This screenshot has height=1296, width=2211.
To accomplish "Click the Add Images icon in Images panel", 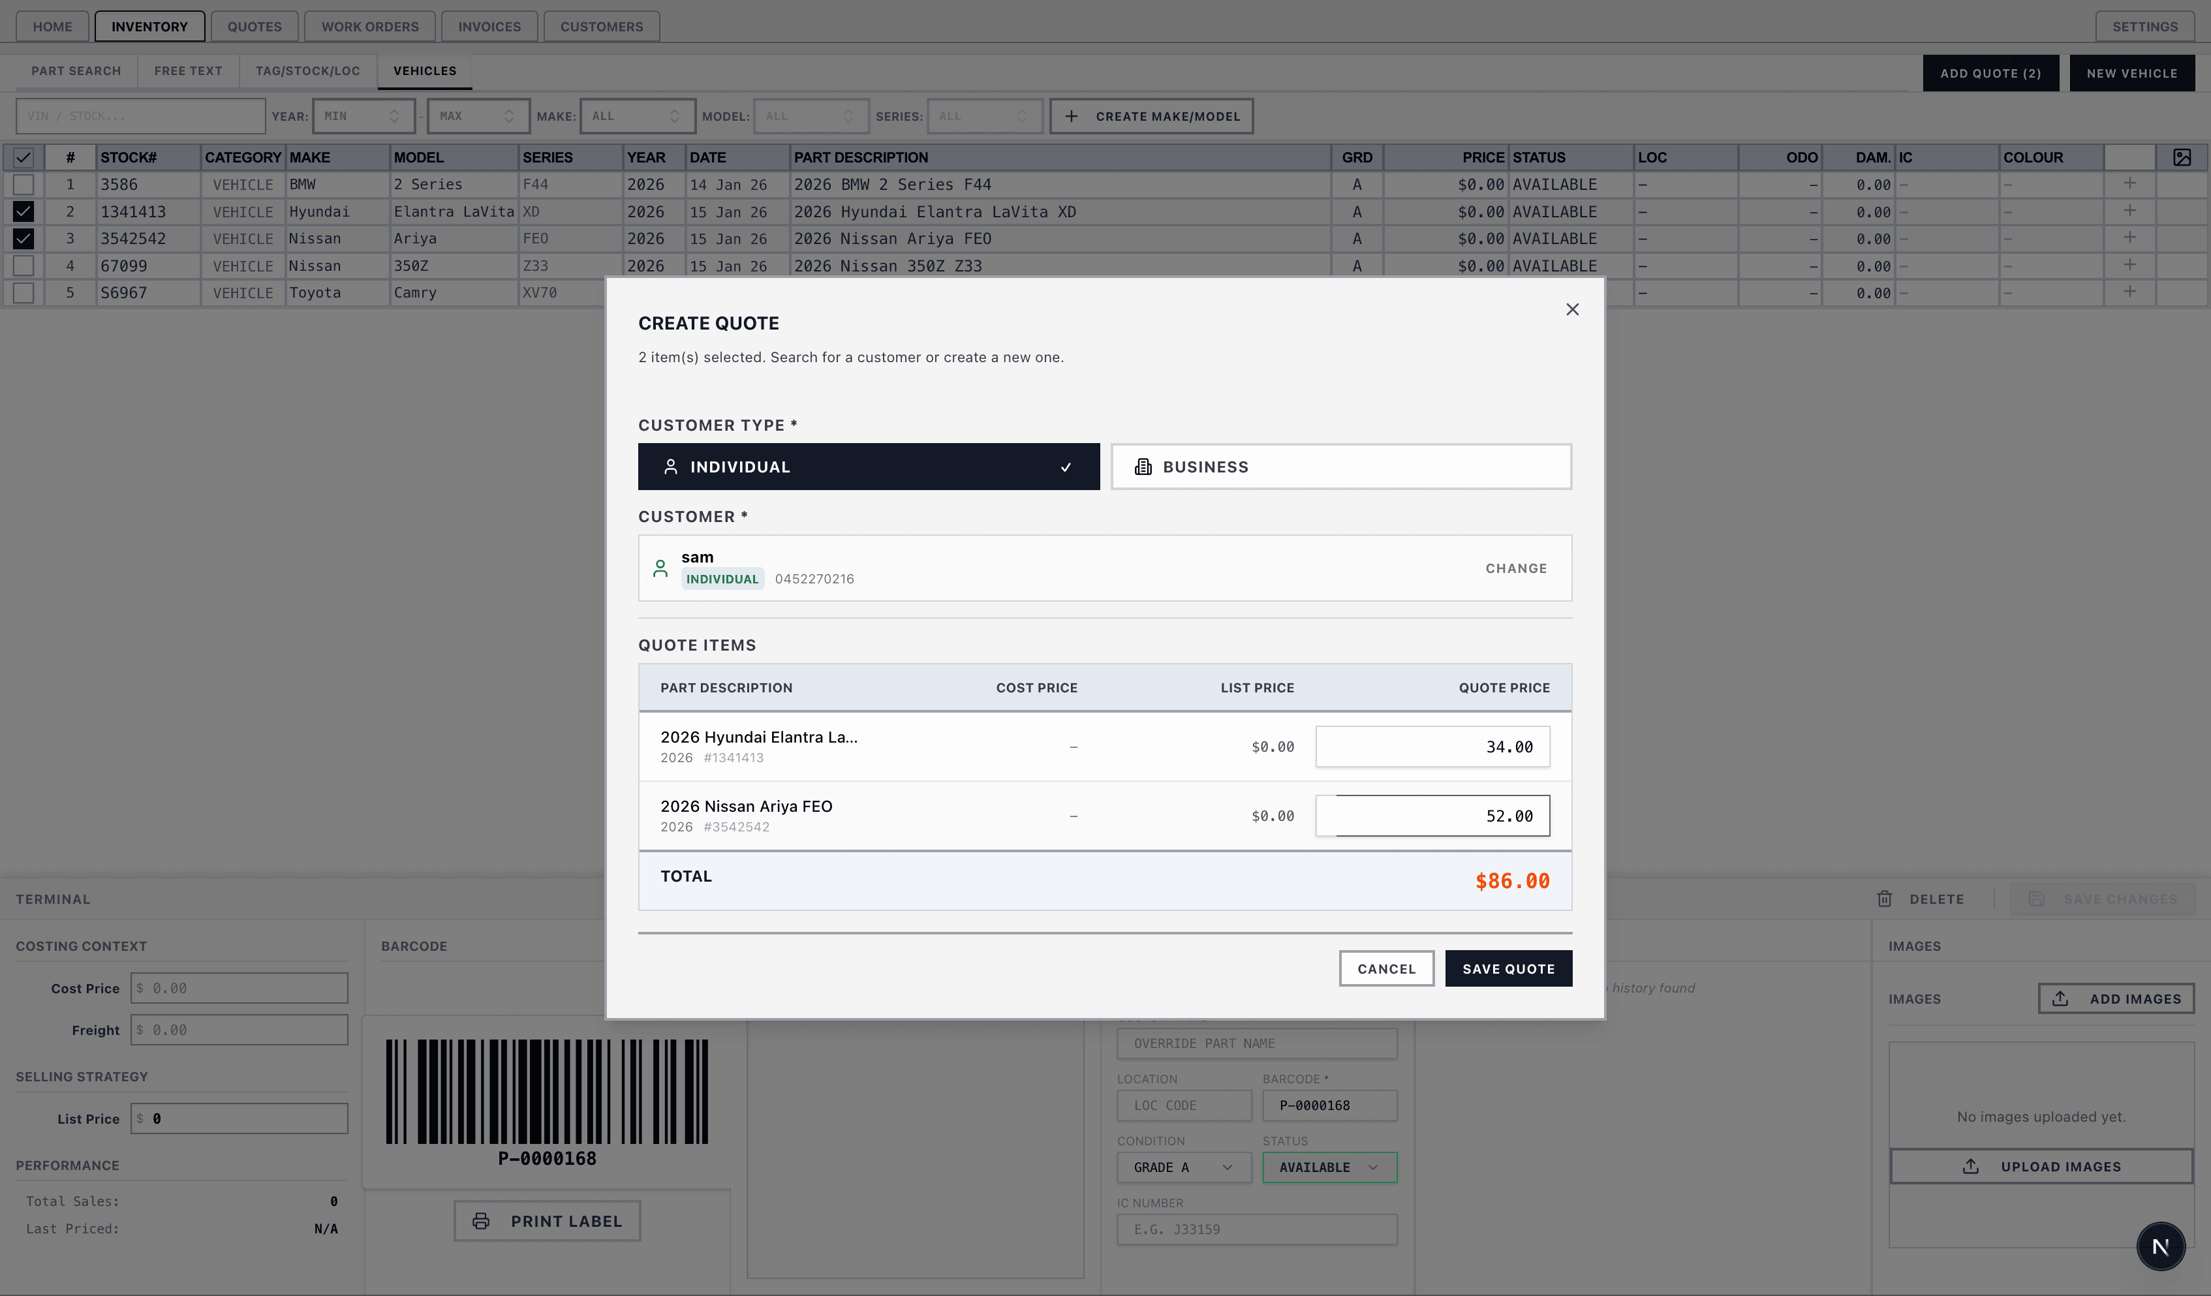I will point(2061,998).
